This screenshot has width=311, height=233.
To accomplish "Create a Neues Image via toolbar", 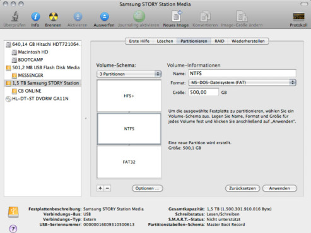I will pos(176,16).
